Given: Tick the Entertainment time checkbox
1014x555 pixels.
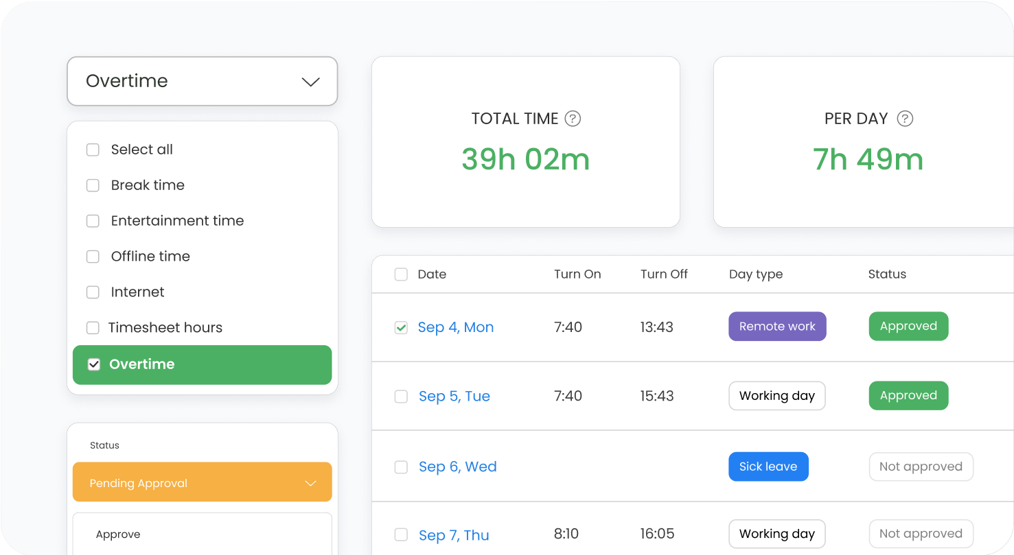Looking at the screenshot, I should (x=93, y=221).
